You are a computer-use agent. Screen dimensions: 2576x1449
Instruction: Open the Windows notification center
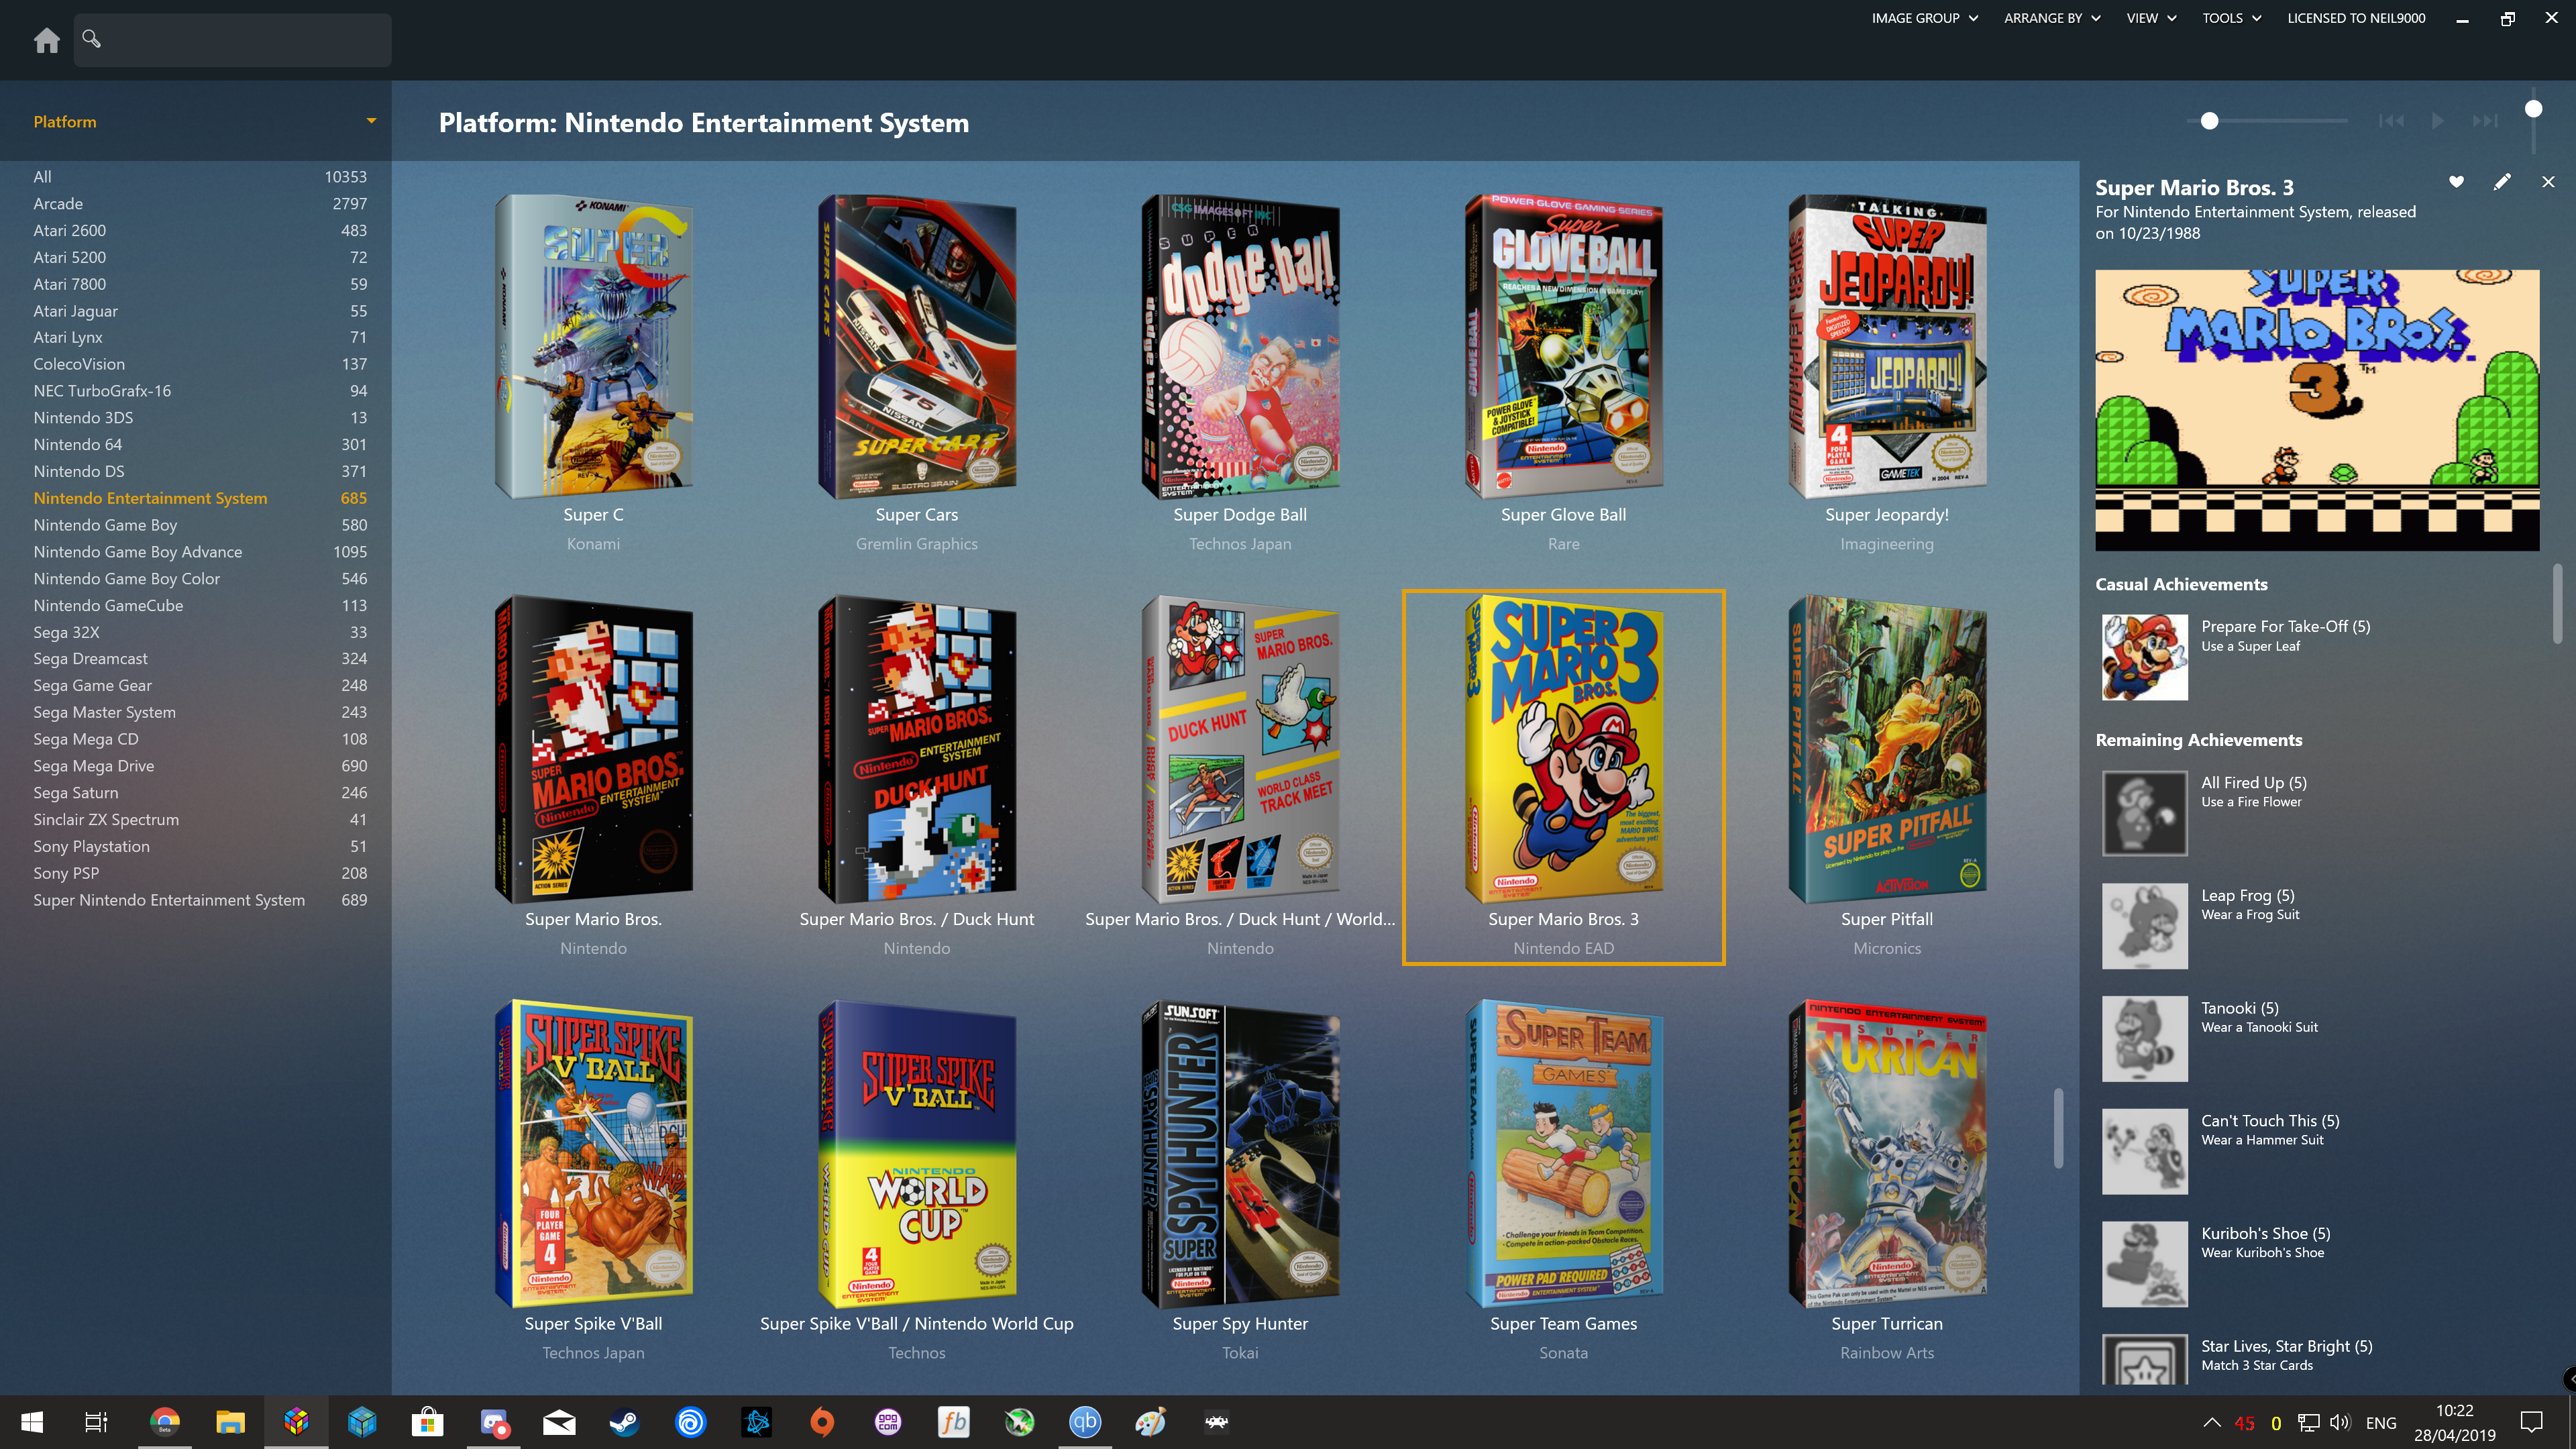click(x=2532, y=1422)
